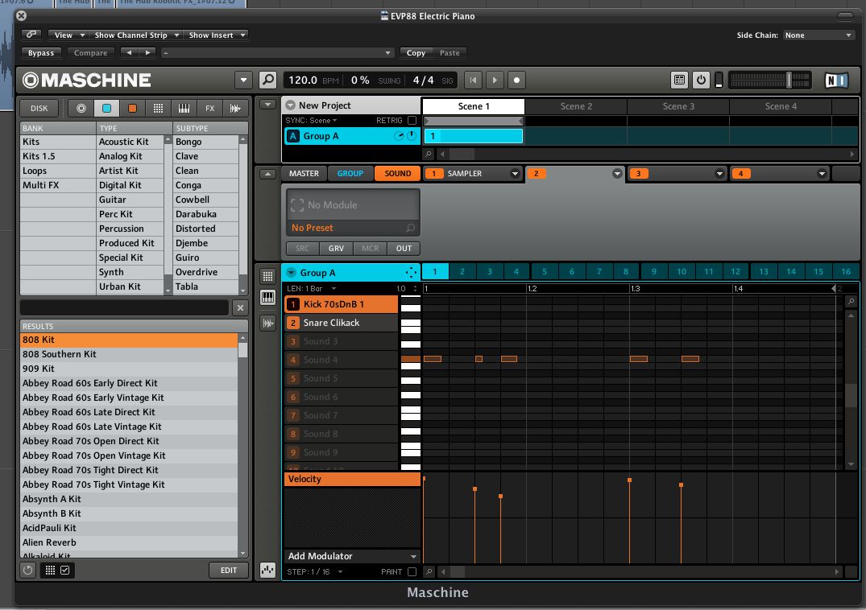Enable the RETRIG checkbox

click(x=412, y=120)
